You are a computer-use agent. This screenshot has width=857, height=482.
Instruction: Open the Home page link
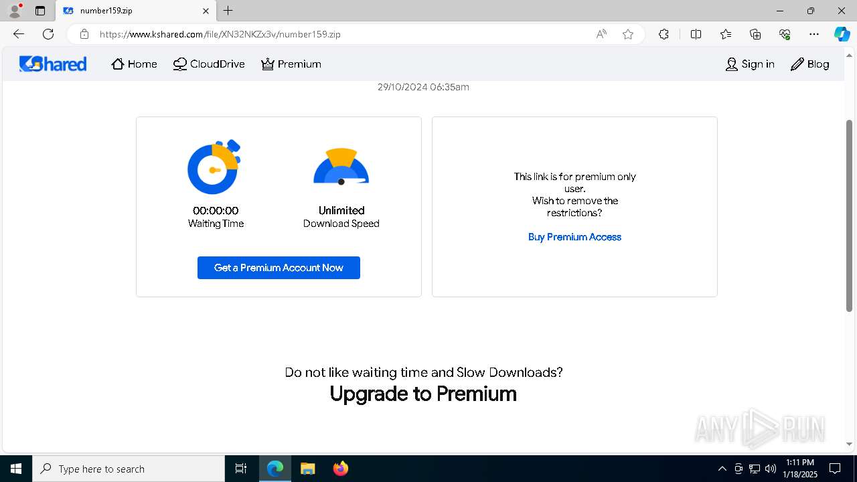click(134, 64)
